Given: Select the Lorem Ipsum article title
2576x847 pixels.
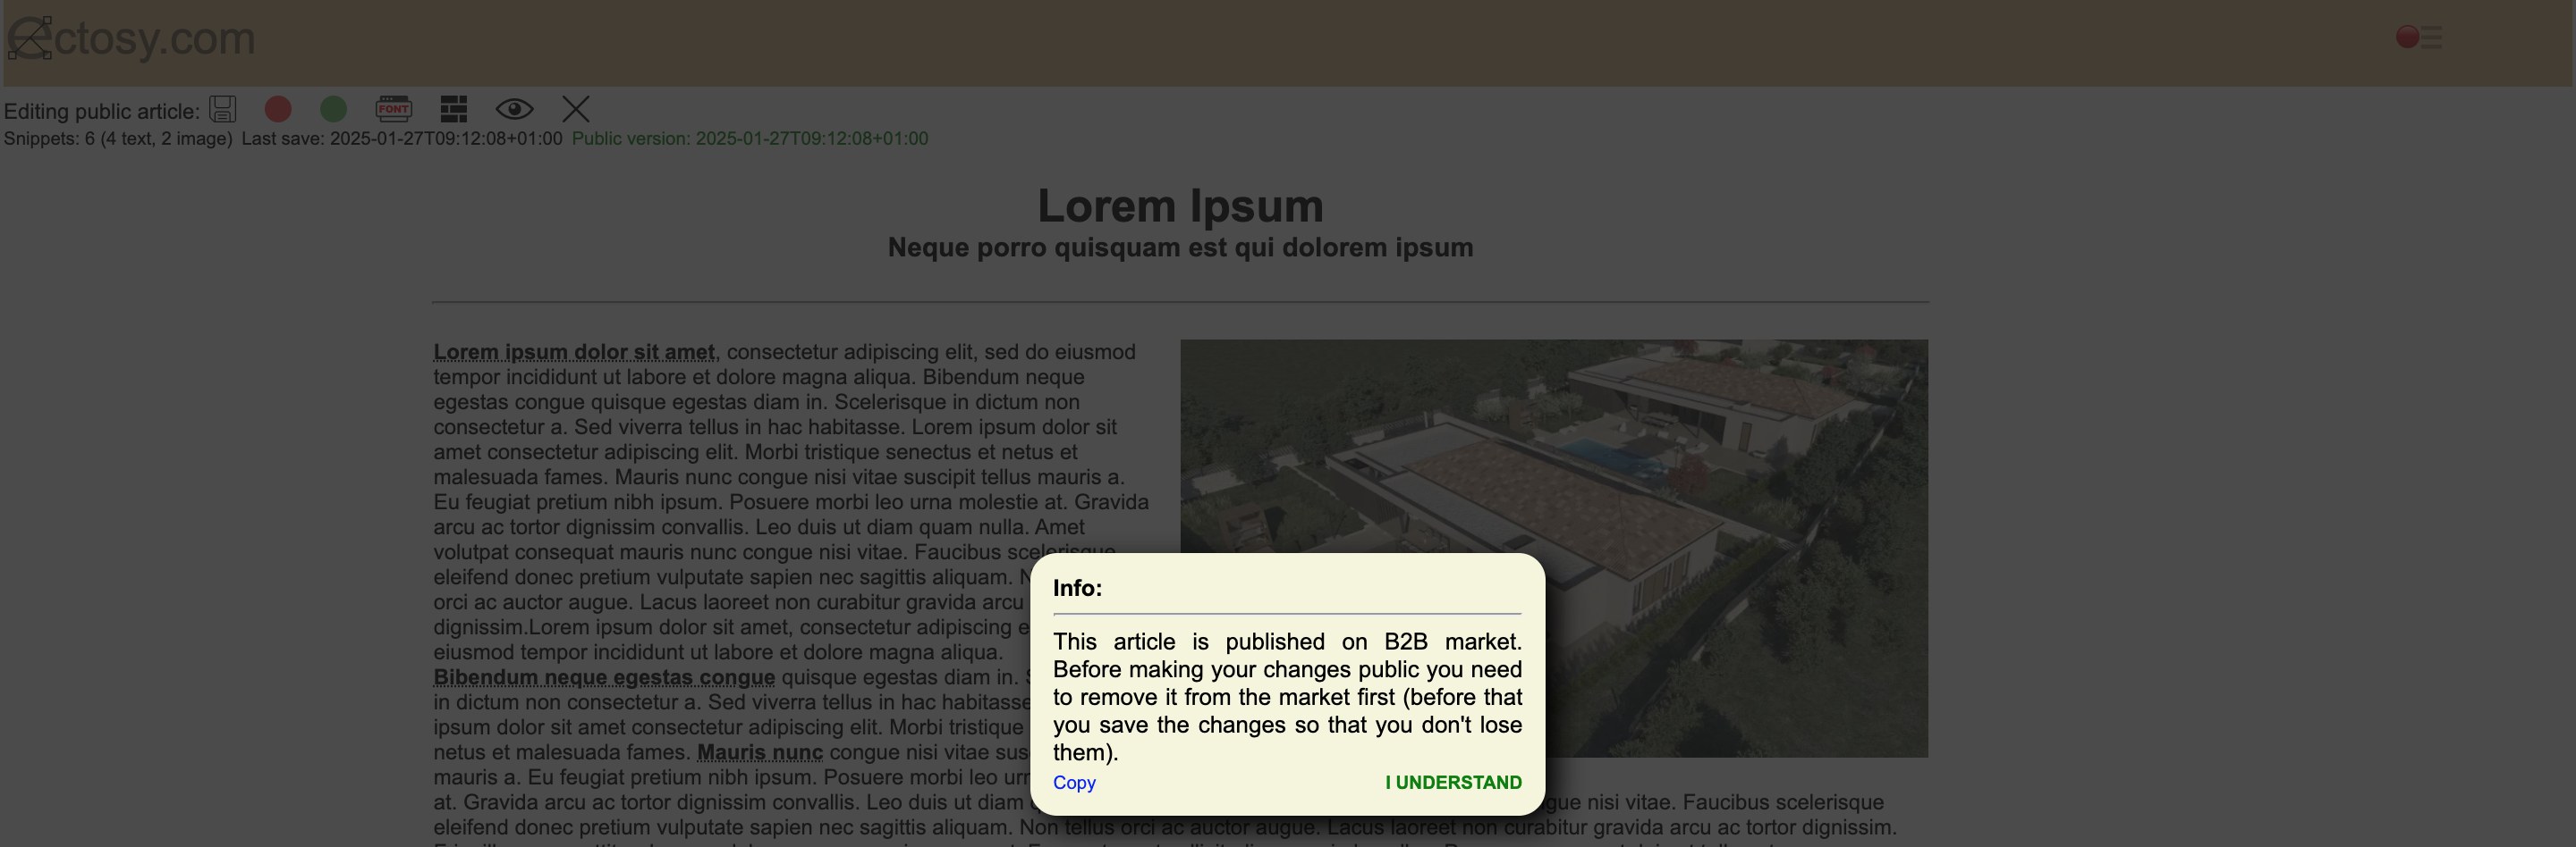Looking at the screenshot, I should coord(1180,205).
